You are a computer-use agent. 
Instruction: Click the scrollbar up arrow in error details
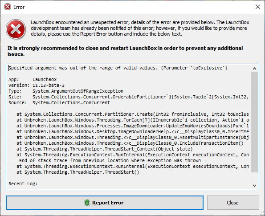pyautogui.click(x=254, y=69)
